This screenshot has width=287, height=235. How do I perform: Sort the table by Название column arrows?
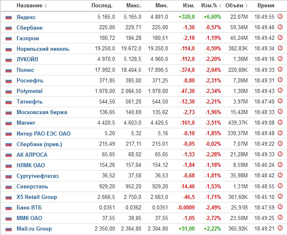pyautogui.click(x=46, y=6)
